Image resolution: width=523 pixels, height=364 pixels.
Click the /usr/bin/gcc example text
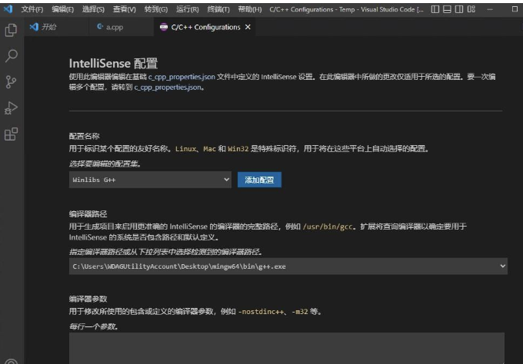(328, 227)
